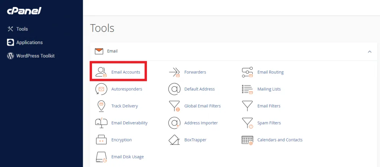Image resolution: width=380 pixels, height=167 pixels.
Task: Click the Email Disk Usage drive icon
Action: [101, 157]
